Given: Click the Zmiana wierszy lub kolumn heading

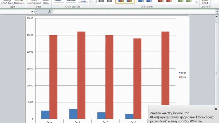Looking at the screenshot, I should tap(170, 113).
